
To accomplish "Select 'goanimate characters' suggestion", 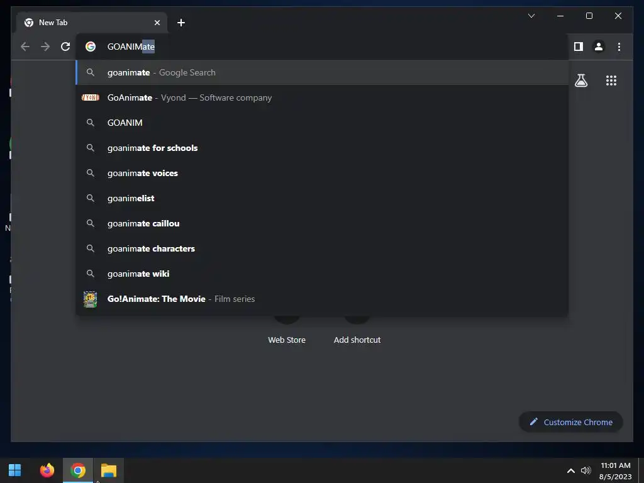I will click(322, 248).
